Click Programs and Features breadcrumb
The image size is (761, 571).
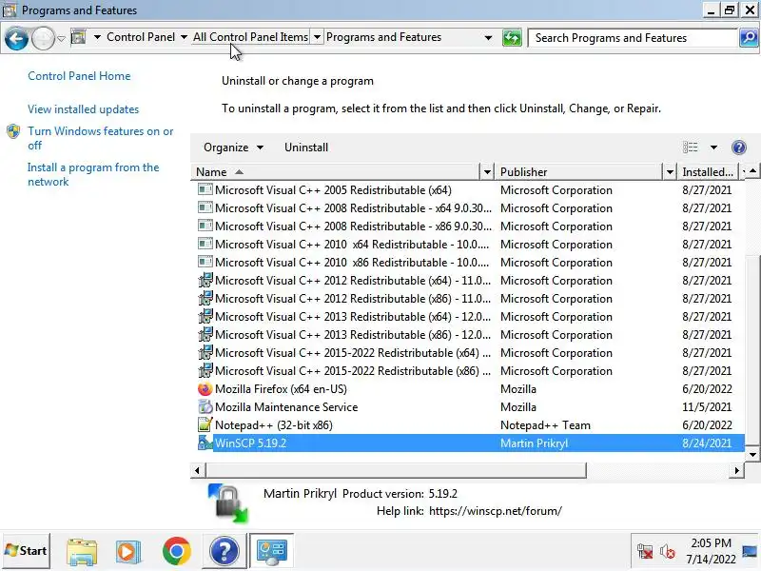point(383,37)
